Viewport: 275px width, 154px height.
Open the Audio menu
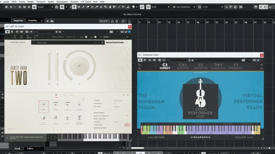pos(6,2)
